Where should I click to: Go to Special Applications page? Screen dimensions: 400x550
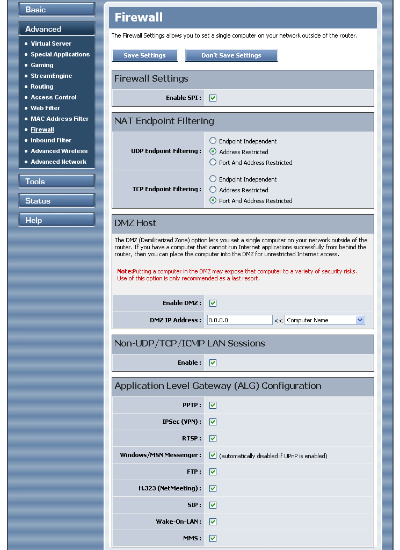60,54
